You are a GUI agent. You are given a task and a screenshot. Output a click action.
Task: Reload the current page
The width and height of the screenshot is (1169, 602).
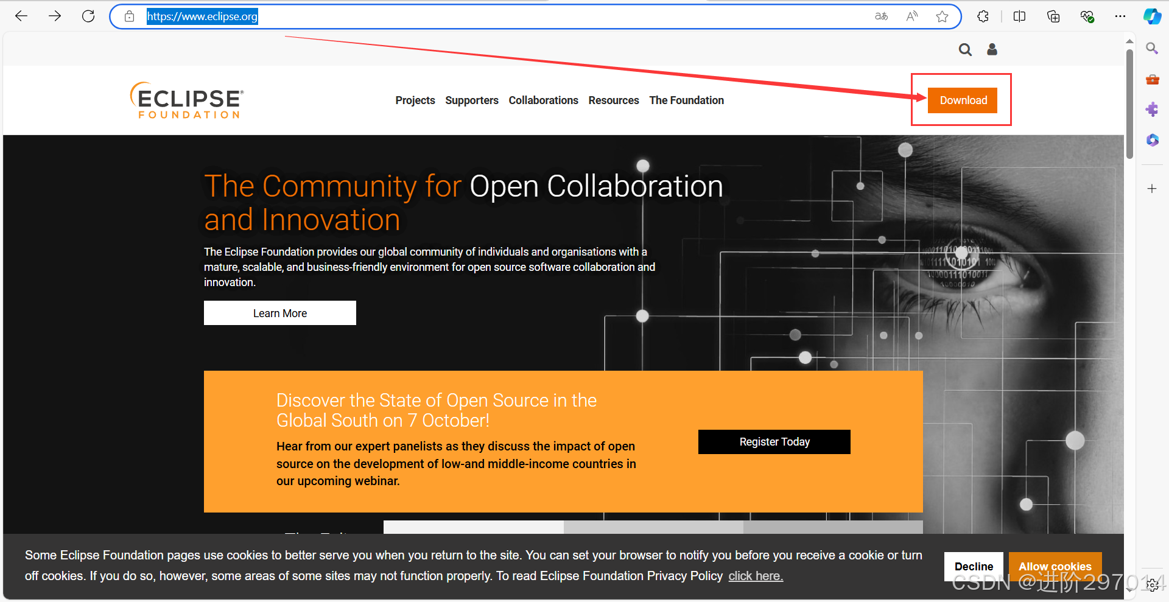(88, 16)
